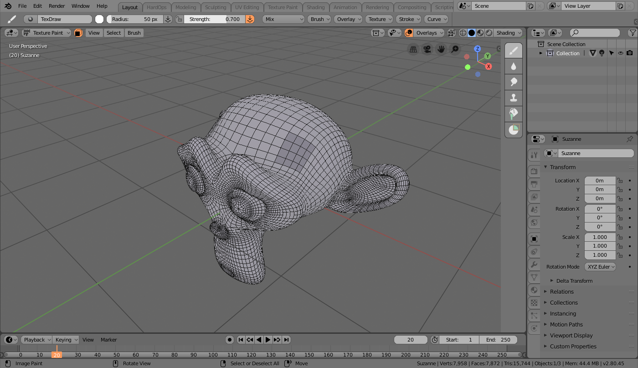Image resolution: width=638 pixels, height=368 pixels.
Task: Click the camera view navigation icon
Action: pos(427,49)
